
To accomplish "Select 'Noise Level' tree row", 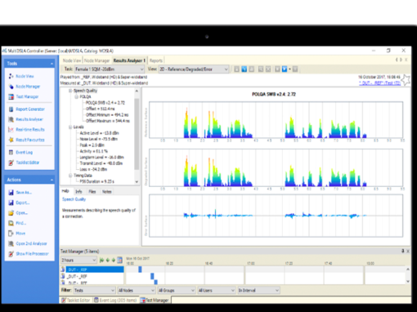I will pyautogui.click(x=99, y=139).
